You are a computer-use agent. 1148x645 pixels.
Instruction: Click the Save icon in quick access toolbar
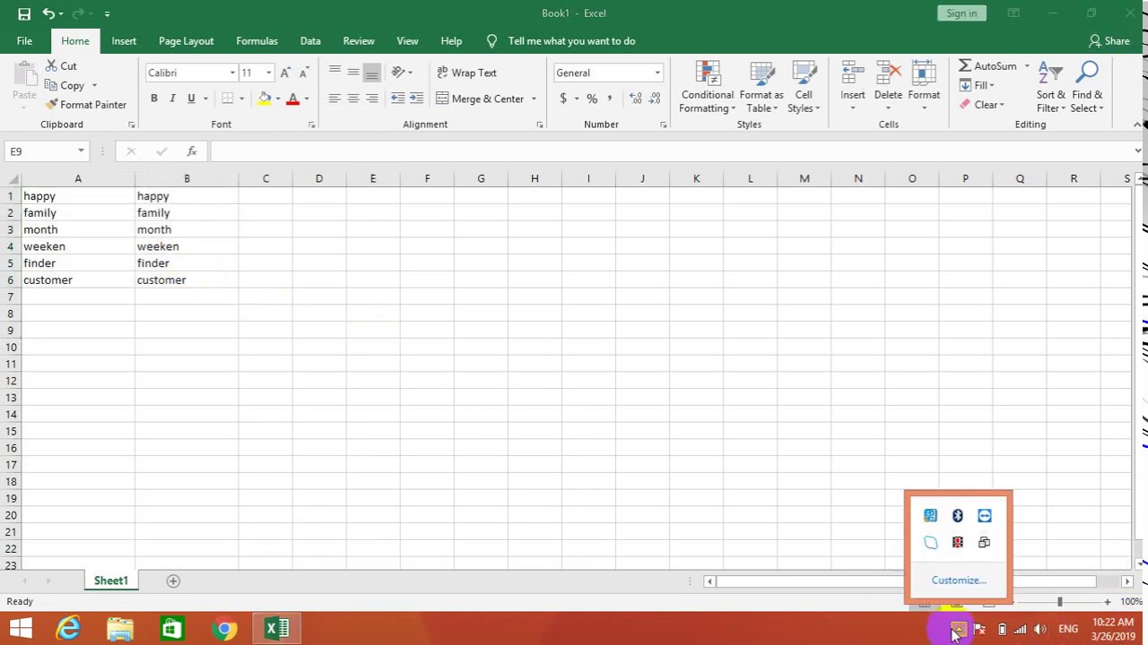24,13
